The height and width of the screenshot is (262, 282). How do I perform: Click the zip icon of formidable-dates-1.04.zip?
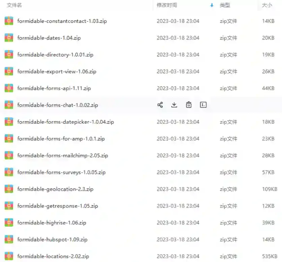(9, 38)
